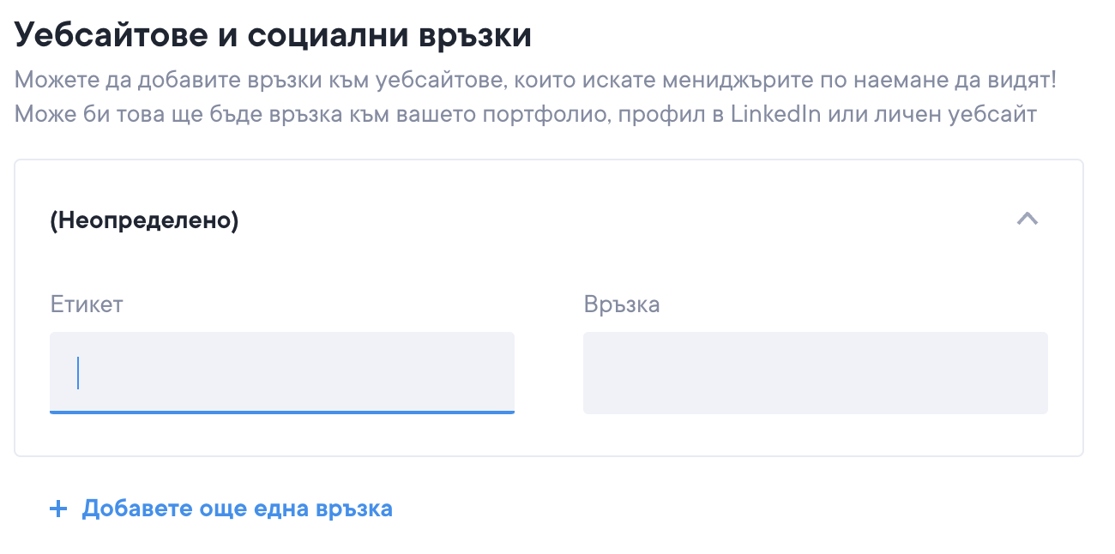Click the (Неопределено) entry title
Image resolution: width=1115 pixels, height=554 pixels.
[144, 220]
